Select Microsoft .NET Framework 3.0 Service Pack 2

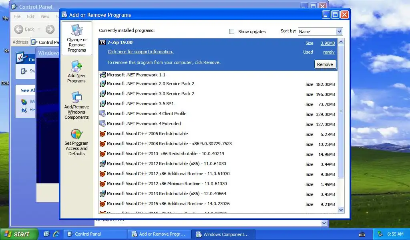[x=218, y=94]
